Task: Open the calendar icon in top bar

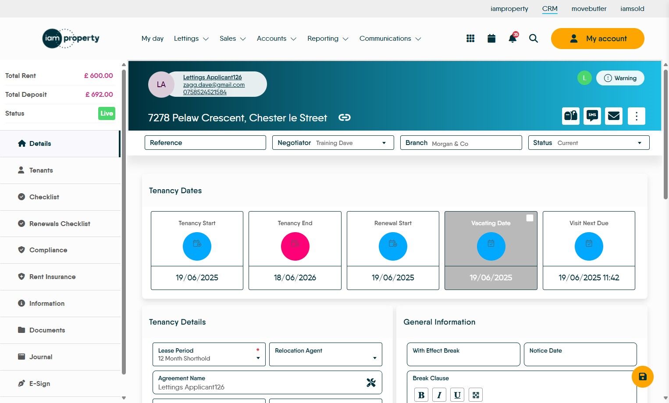Action: 491,38
